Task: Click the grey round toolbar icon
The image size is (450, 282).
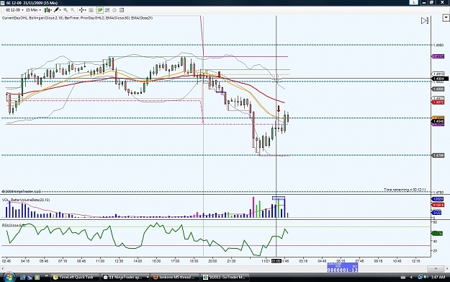Action: (114, 10)
